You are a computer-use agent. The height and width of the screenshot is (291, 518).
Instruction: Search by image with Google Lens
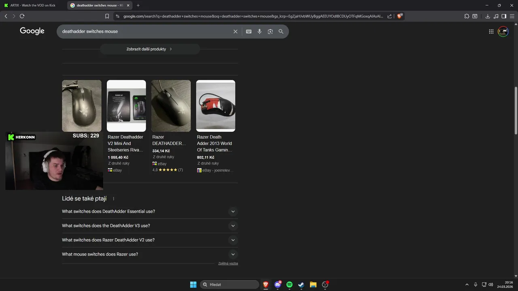tap(270, 32)
